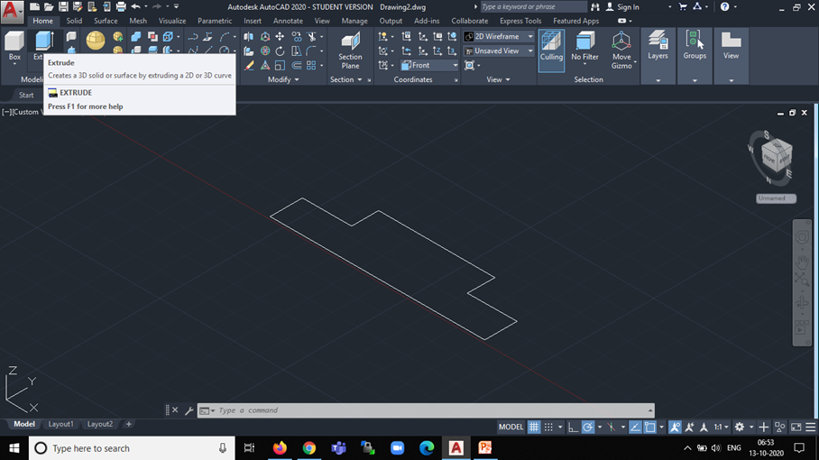Viewport: 819px width, 460px height.
Task: Open the Start drawing tab
Action: pyautogui.click(x=26, y=95)
